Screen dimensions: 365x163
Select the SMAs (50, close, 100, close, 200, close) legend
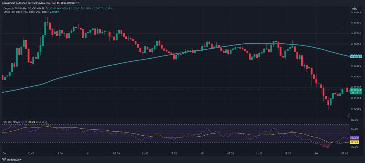click(x=26, y=12)
